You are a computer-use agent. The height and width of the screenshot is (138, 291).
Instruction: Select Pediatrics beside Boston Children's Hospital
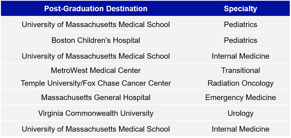[x=240, y=40]
